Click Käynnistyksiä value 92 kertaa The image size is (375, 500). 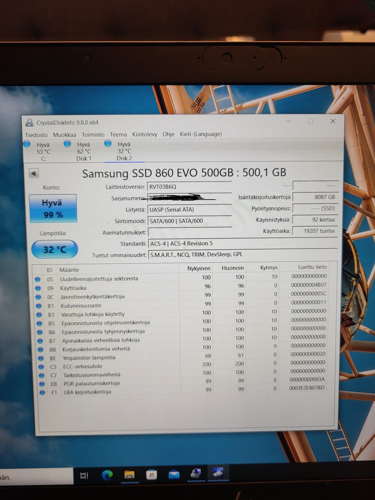pos(315,220)
